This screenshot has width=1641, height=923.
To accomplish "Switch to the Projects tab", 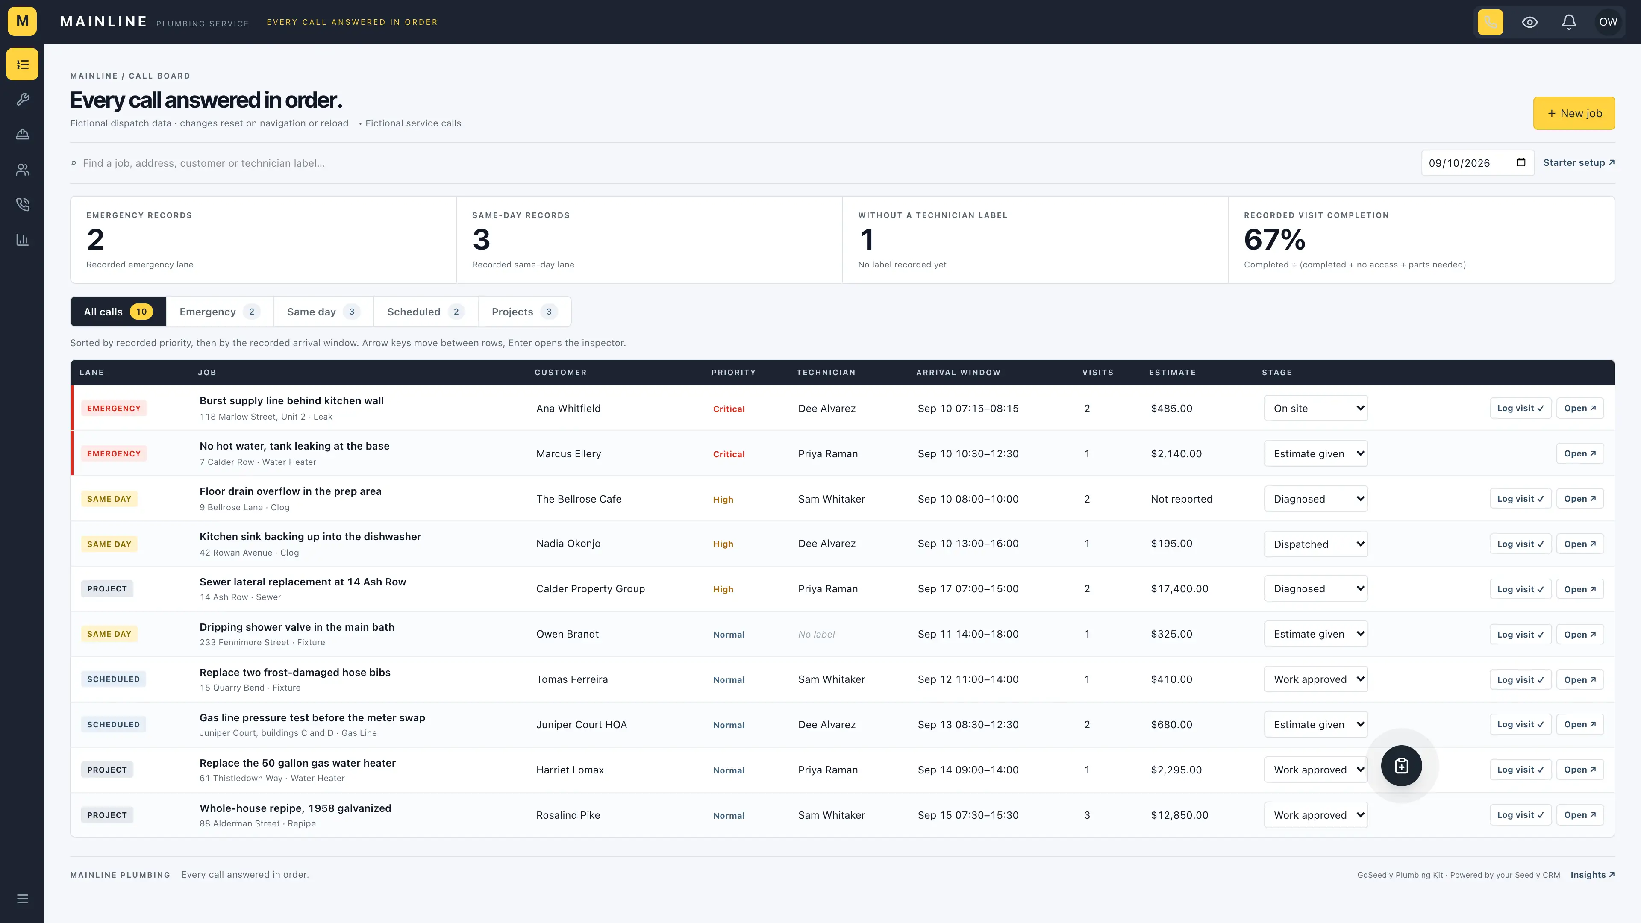I will 524,312.
